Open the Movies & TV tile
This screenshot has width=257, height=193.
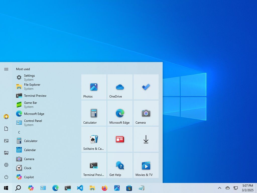pos(146,165)
